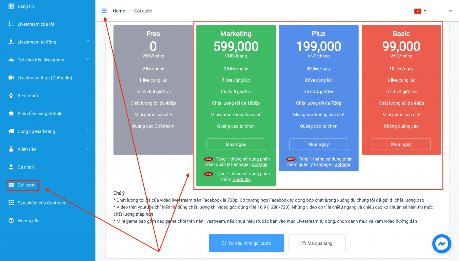
Task: Open the Vietnam flag language dropdown
Action: pos(420,11)
